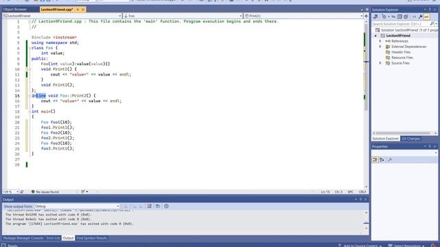Click the pending changes filter icon in Solution Explorer
The width and height of the screenshot is (440, 247).
384,16
